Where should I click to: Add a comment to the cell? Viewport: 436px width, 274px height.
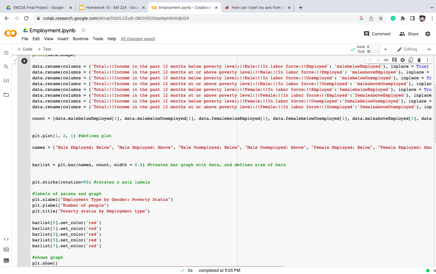[394, 60]
